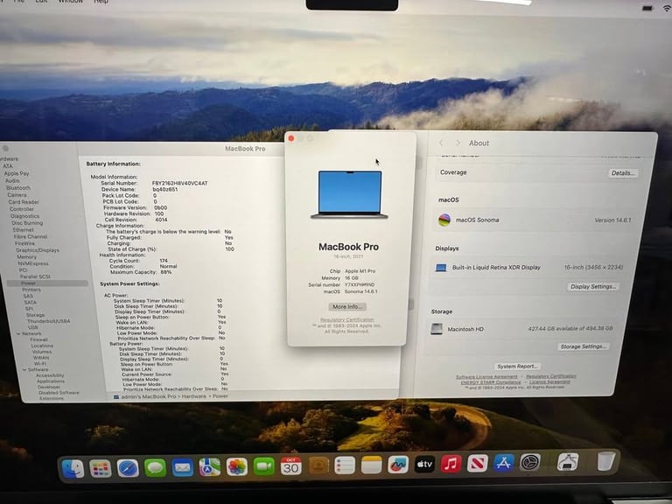672x504 pixels.
Task: Click the battery serial number F8Y2162H8V40VC4AT
Action: [x=180, y=183]
